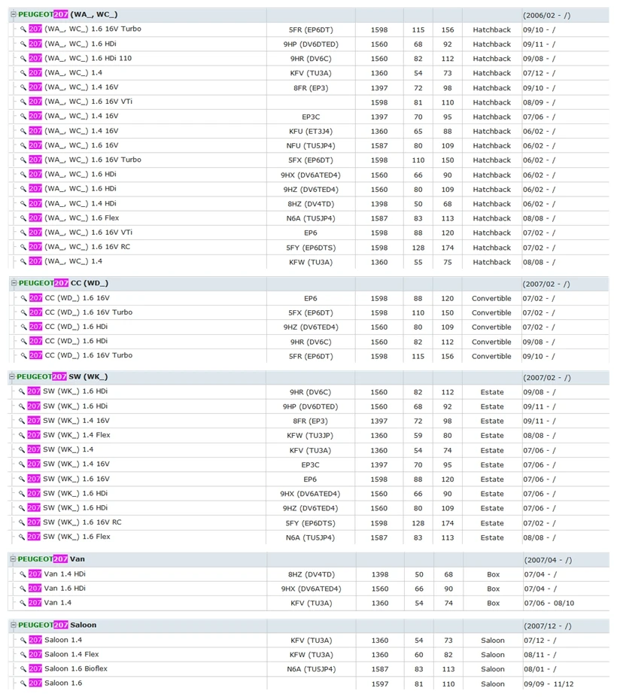Collapse the PEUGEOT 207 SW (WK_) group

(x=12, y=377)
